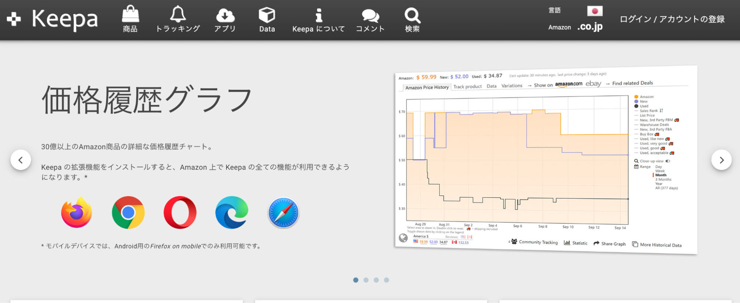Select the Amazon .co.jp domain
Screen dimensions: 740x303
(x=590, y=27)
